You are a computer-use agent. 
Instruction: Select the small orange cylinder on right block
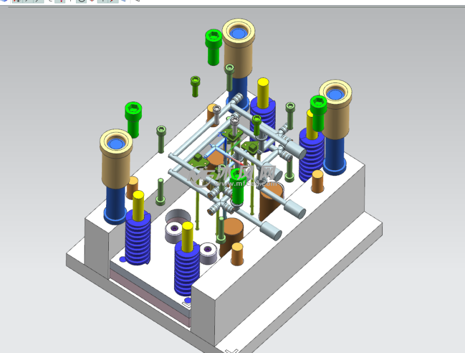click(318, 182)
